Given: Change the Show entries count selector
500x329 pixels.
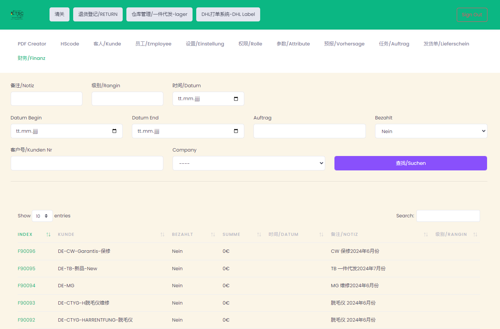Looking at the screenshot, I should click(42, 216).
